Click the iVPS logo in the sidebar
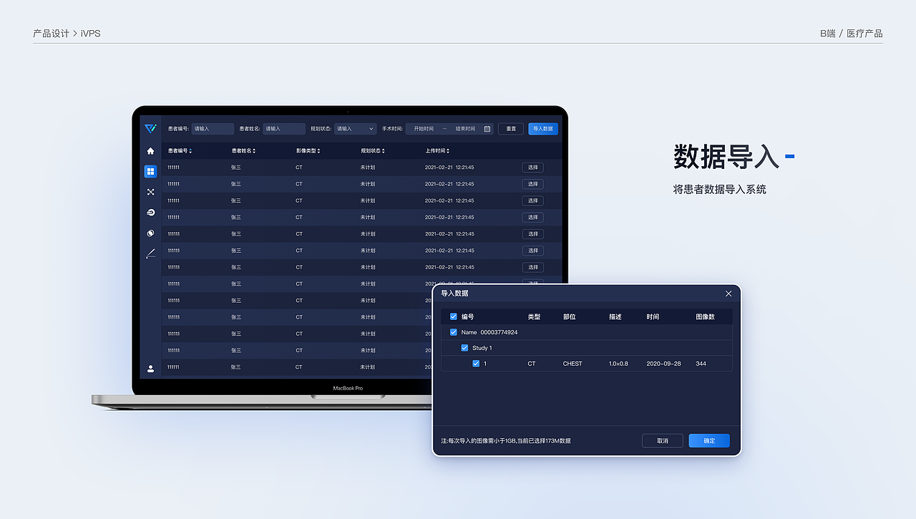Screen dimensions: 916x519 coord(150,129)
